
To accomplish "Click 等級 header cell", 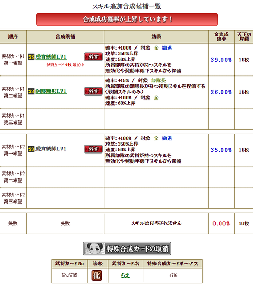I will click(x=98, y=263).
